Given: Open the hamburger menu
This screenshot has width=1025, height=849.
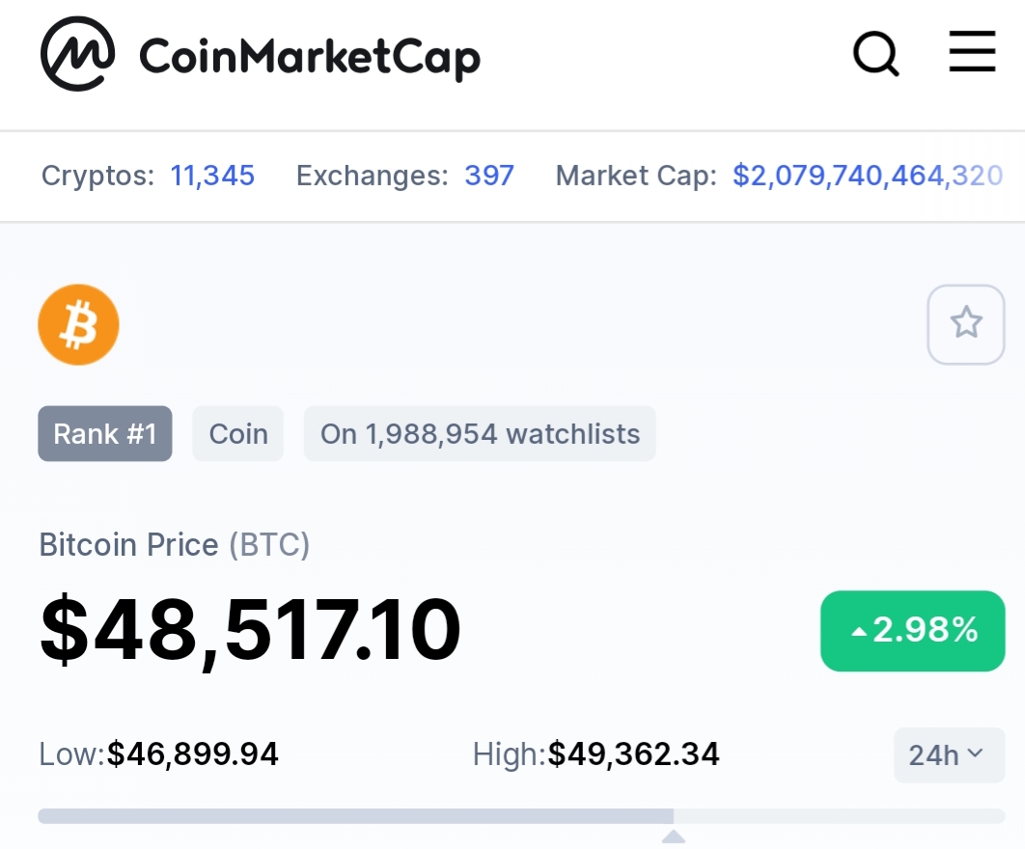Looking at the screenshot, I should tap(972, 51).
